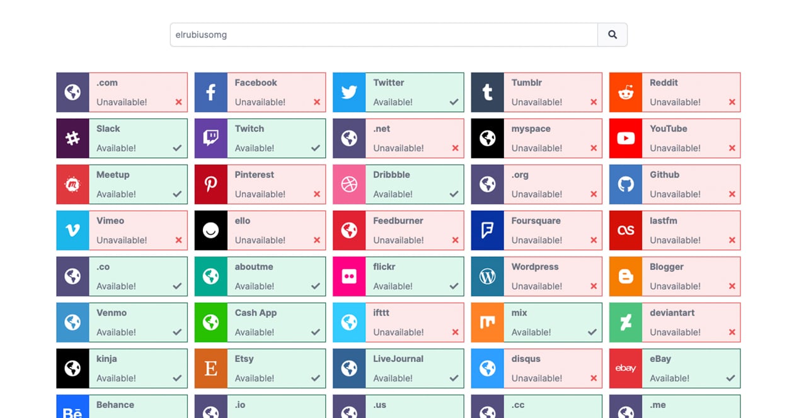
Task: Select the Facebook icon
Action: [x=210, y=92]
